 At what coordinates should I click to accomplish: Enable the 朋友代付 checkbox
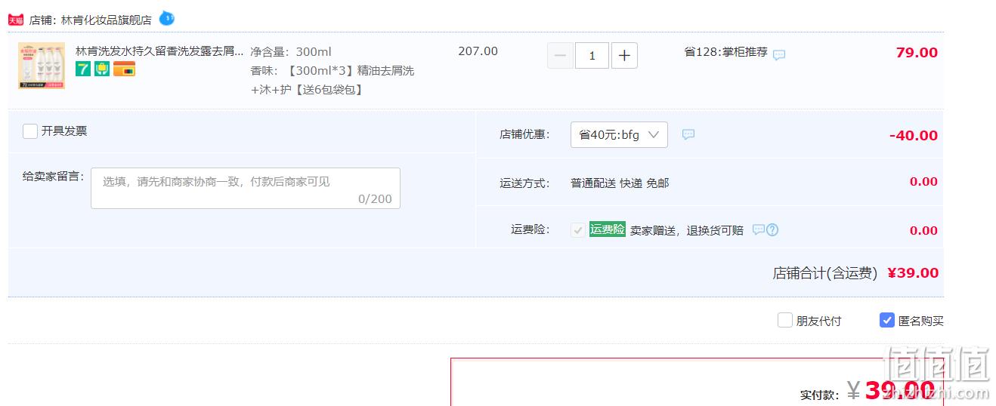(x=785, y=320)
